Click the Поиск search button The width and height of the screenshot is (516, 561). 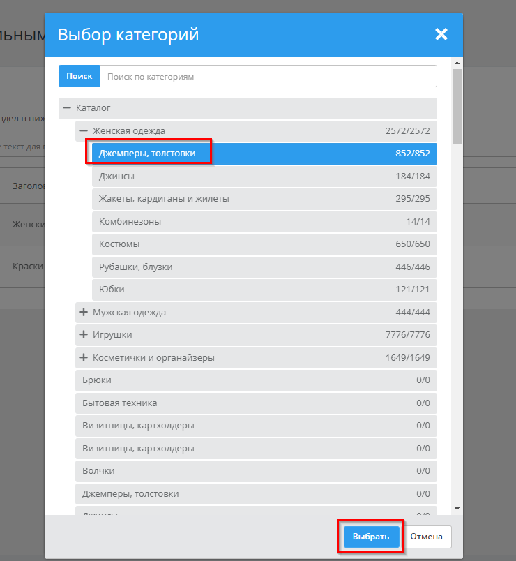[x=79, y=76]
